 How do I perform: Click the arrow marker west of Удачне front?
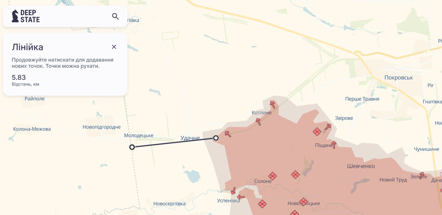[228, 134]
